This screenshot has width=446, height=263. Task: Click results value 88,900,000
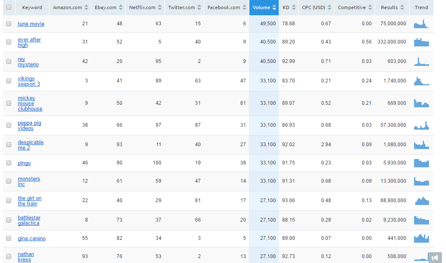393,200
